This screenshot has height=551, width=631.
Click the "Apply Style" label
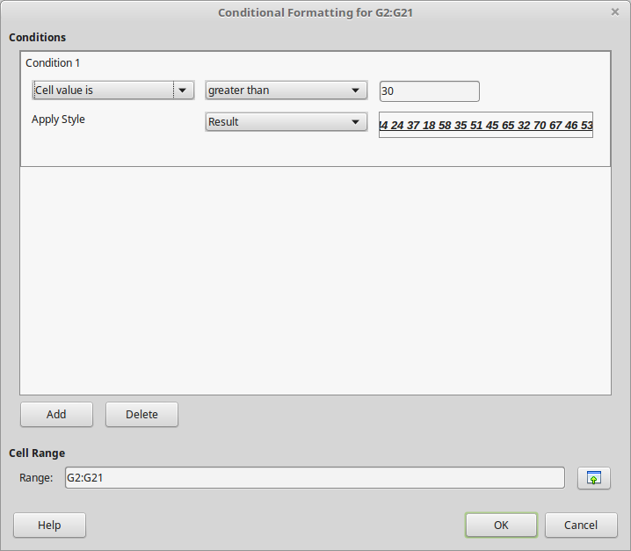coord(58,120)
